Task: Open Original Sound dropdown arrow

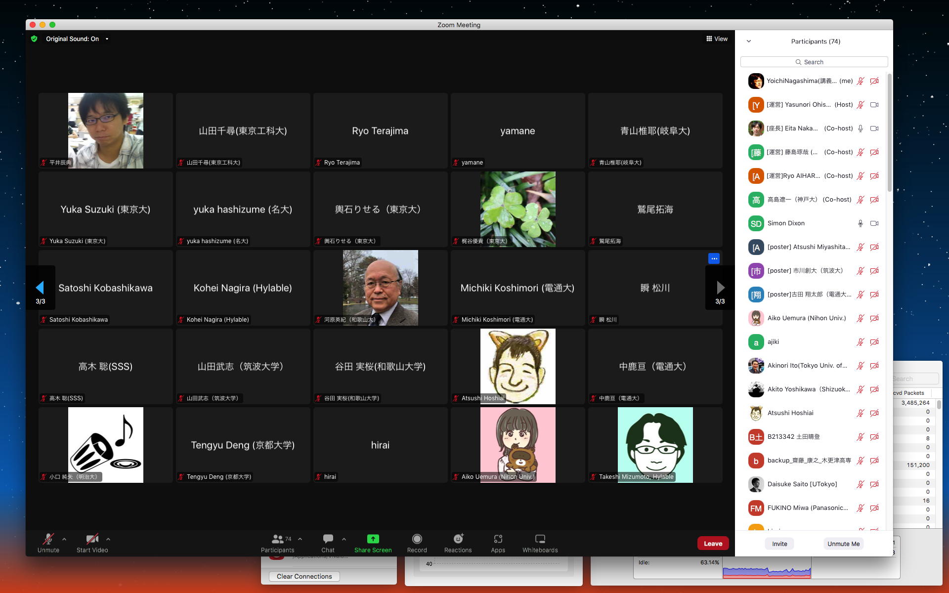Action: pos(107,39)
